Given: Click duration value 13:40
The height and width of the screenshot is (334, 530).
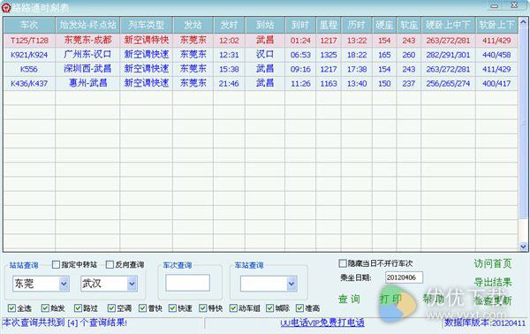Looking at the screenshot, I should 357,83.
